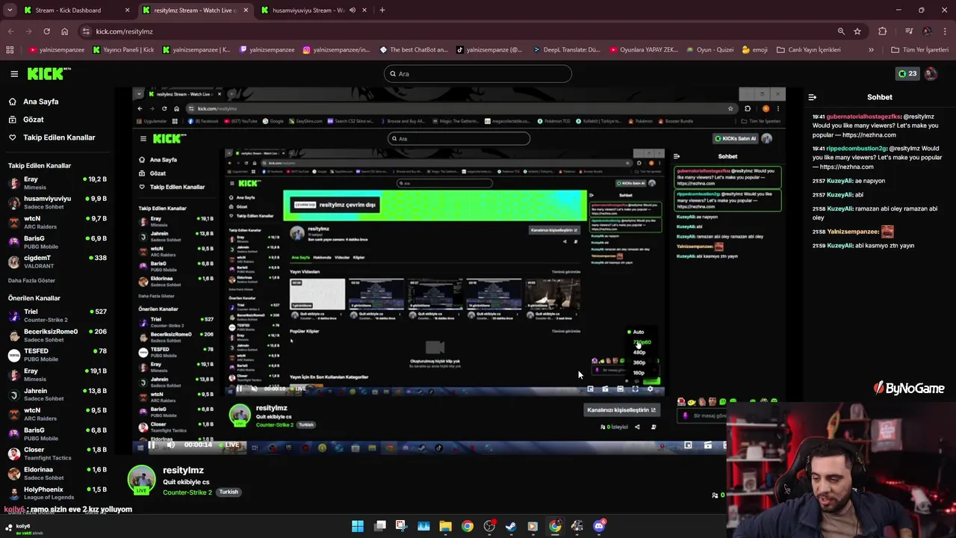Image resolution: width=956 pixels, height=538 pixels.
Task: Open a new browser tab
Action: [382, 10]
